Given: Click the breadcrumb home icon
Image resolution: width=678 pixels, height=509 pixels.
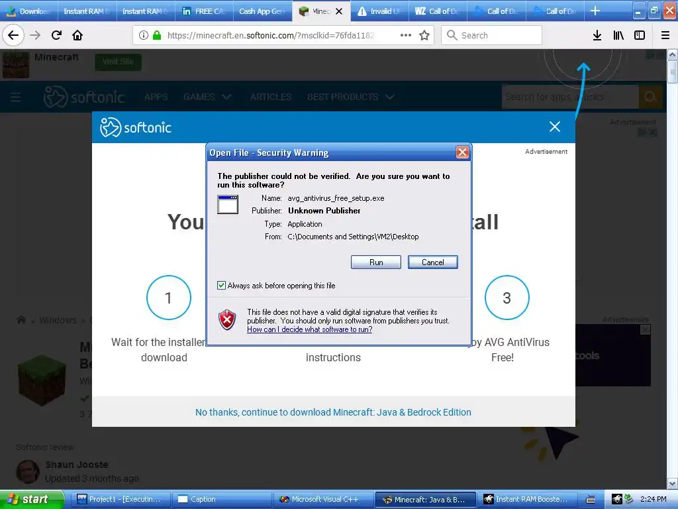Looking at the screenshot, I should 21,320.
